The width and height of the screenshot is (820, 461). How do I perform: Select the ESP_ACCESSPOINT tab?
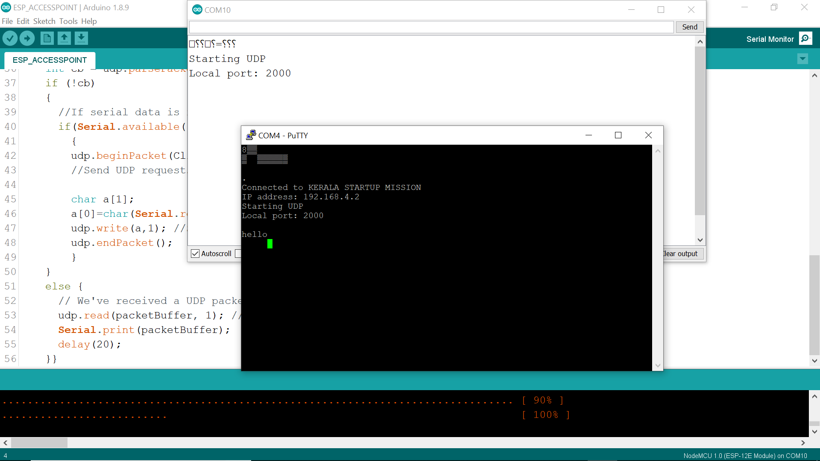click(50, 60)
